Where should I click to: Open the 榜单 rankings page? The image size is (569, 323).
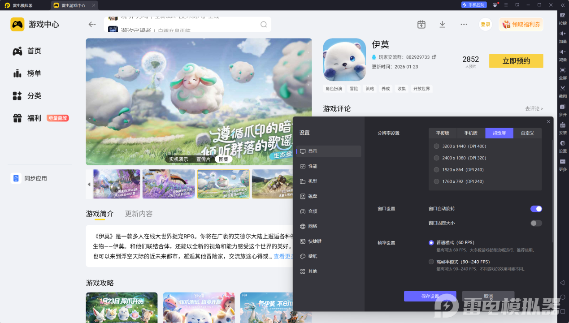click(x=27, y=73)
